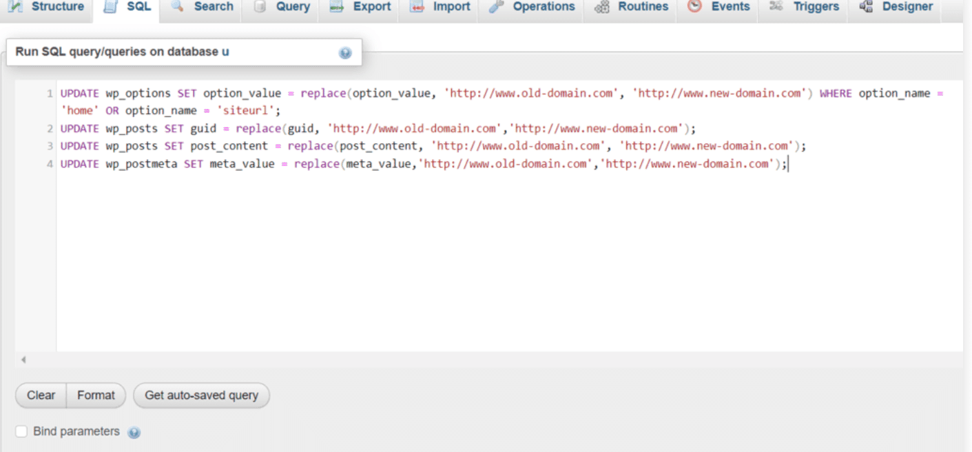Enable the Bind parameters checkbox
Image resolution: width=972 pixels, height=452 pixels.
point(21,431)
